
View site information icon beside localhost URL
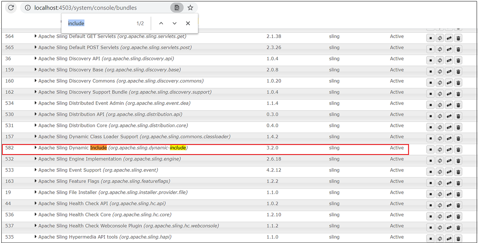pyautogui.click(x=28, y=7)
